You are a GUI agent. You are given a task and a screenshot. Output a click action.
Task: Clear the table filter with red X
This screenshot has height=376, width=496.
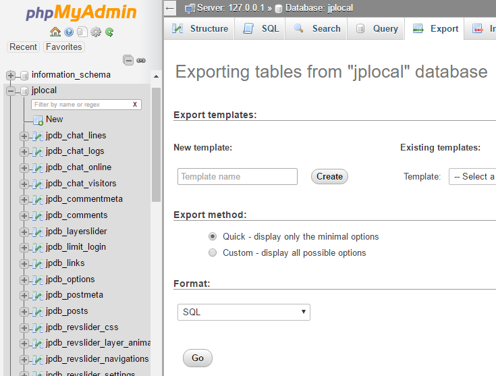tap(135, 105)
